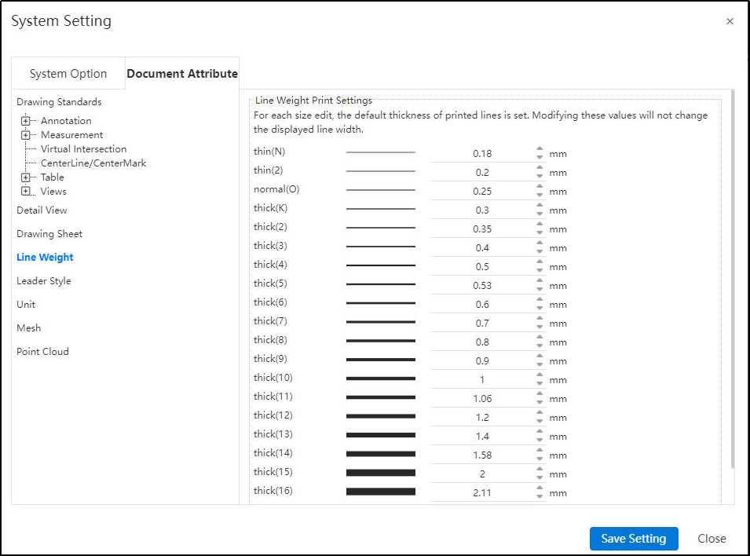Click the thick(11) 1.06 value field
The height and width of the screenshot is (556, 750).
point(482,398)
